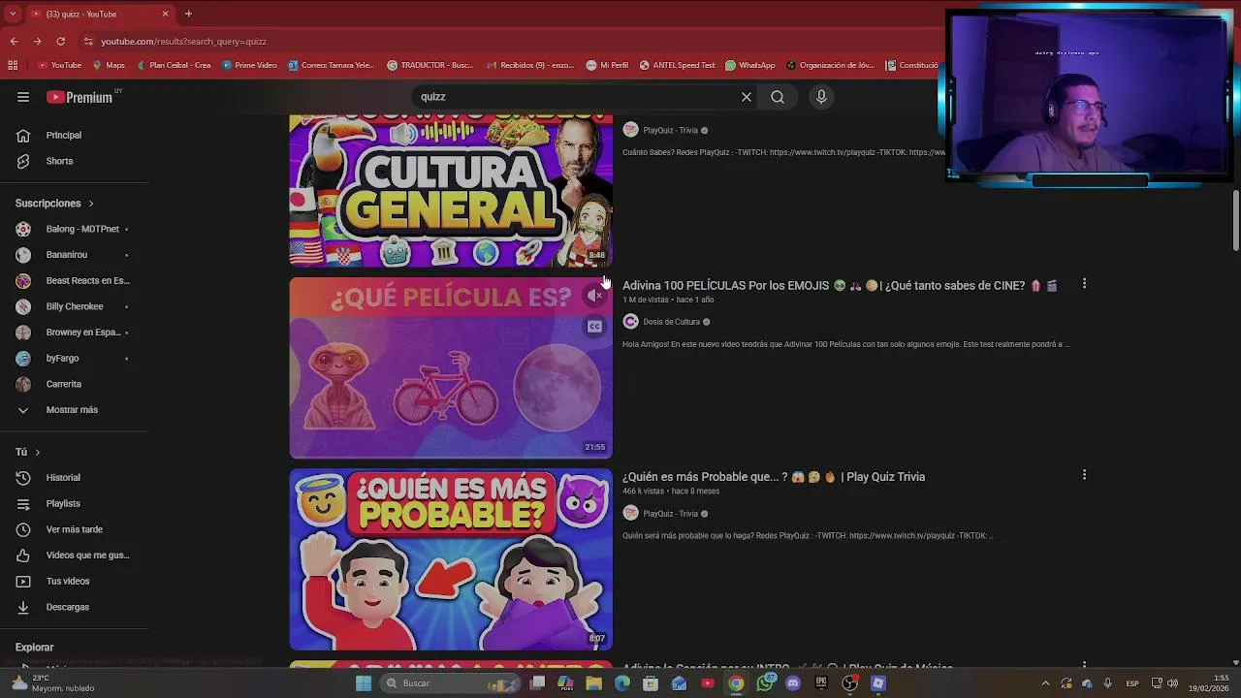Run search with the magnifier button
Viewport: 1241px width, 698px height.
[778, 97]
